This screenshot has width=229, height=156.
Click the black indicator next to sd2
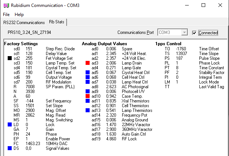point(10,58)
